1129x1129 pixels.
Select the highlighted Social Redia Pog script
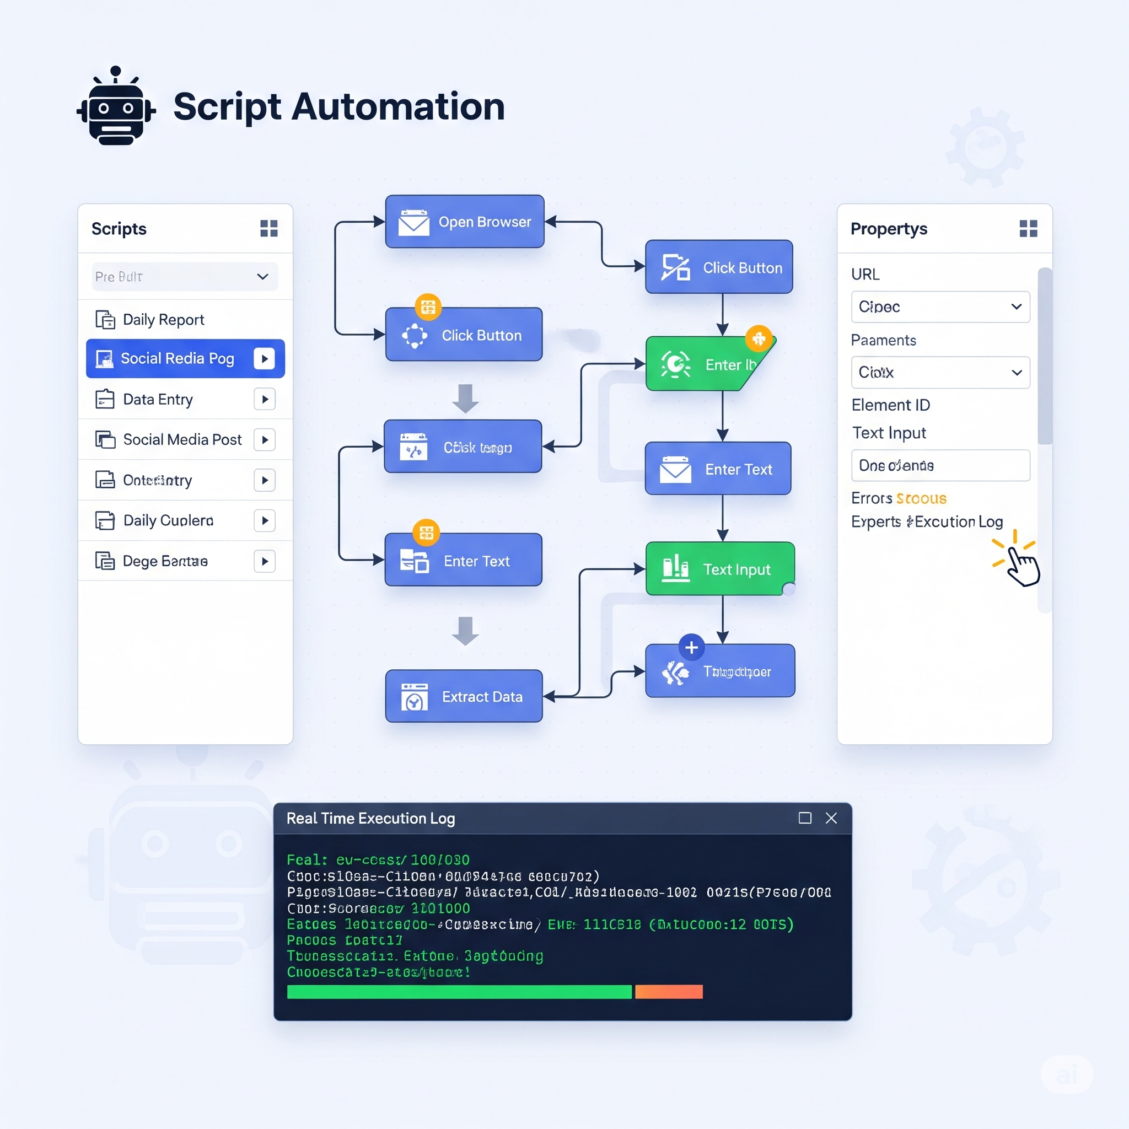point(177,358)
